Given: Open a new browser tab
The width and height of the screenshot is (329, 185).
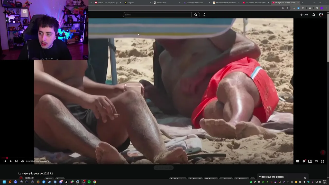Looking at the screenshot, I should pyautogui.click(x=303, y=3).
